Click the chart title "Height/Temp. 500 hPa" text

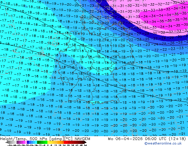pos(24,139)
